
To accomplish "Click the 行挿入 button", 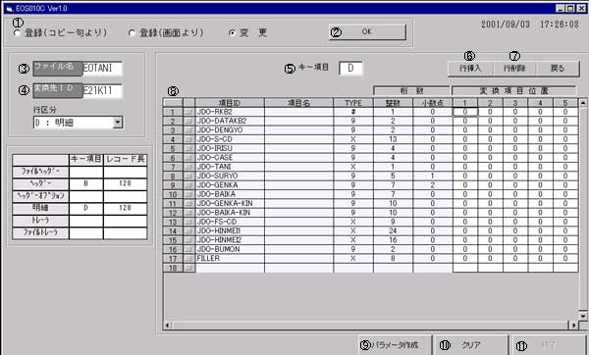I will (x=470, y=69).
